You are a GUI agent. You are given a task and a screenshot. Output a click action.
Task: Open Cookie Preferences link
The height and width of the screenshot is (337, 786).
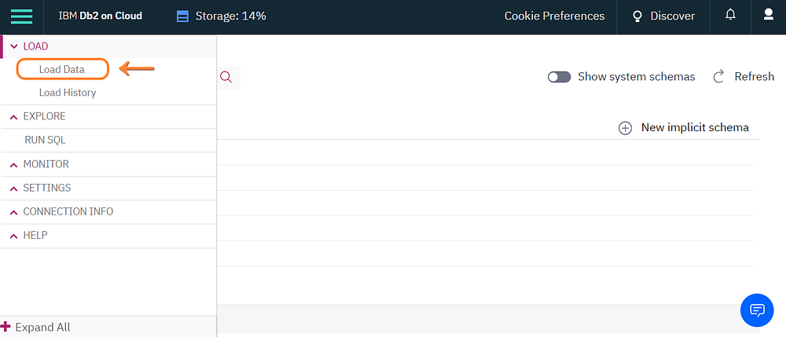point(554,16)
